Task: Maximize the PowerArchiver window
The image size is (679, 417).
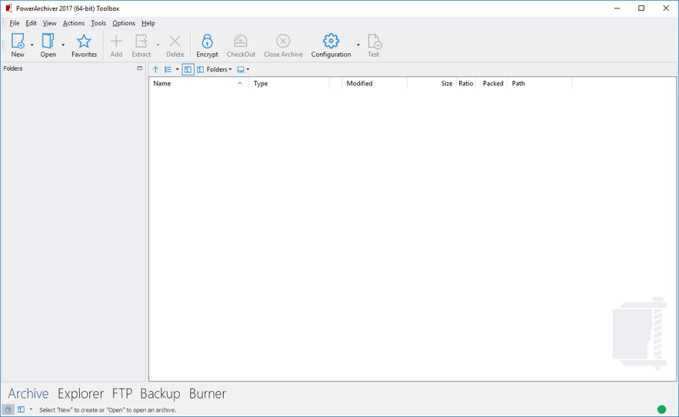Action: (641, 8)
